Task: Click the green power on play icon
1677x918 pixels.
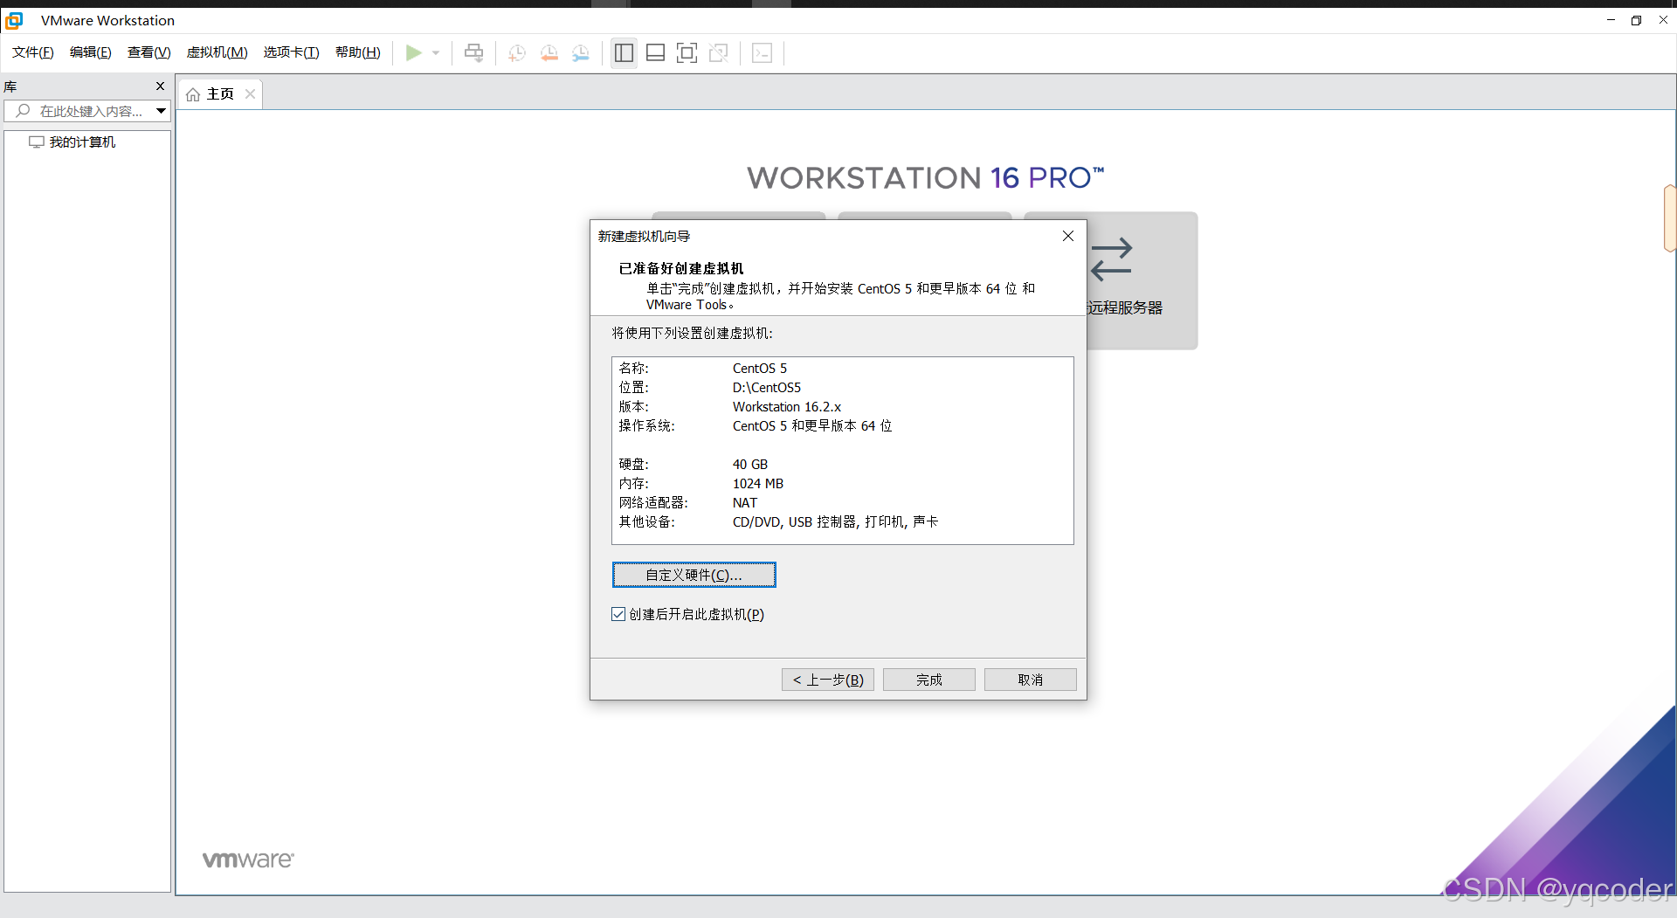Action: coord(414,53)
